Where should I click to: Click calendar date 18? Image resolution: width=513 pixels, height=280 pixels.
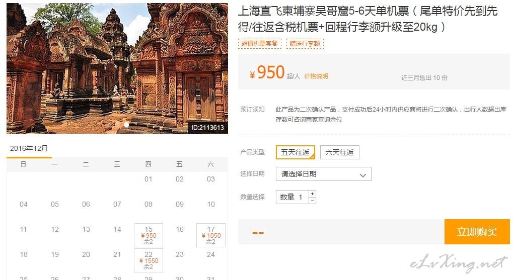click(24, 254)
